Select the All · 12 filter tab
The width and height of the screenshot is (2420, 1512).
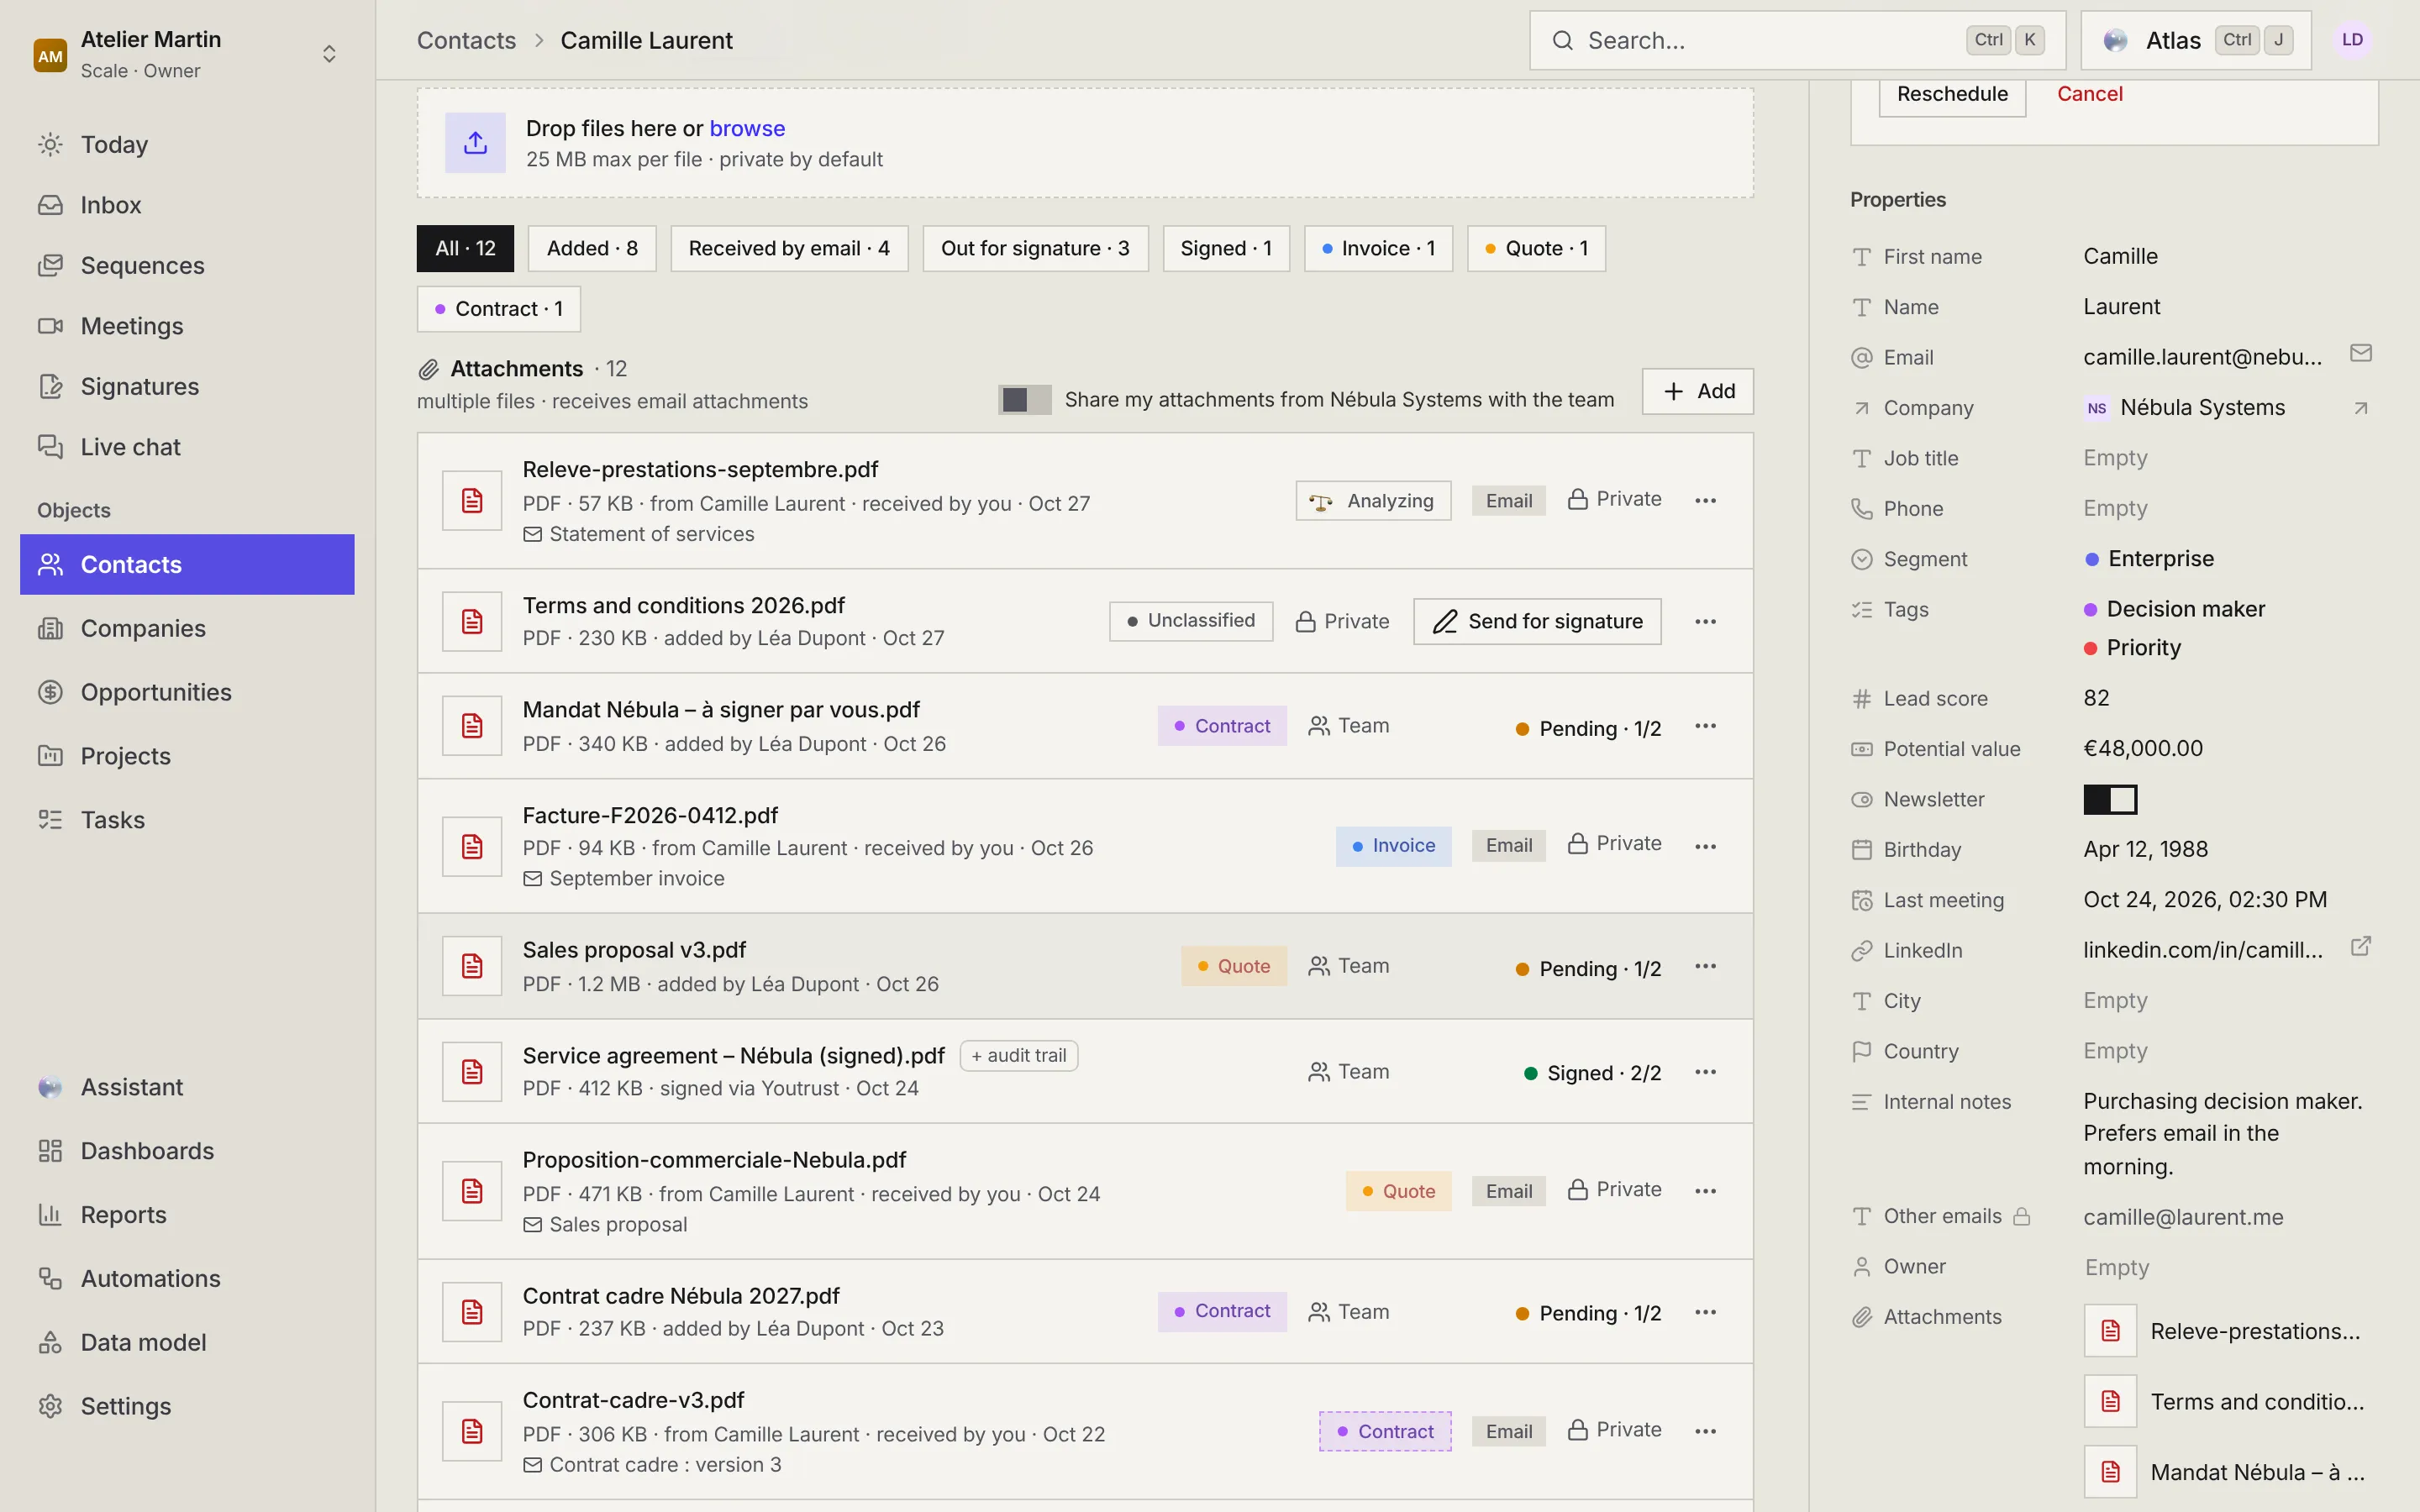click(x=465, y=248)
